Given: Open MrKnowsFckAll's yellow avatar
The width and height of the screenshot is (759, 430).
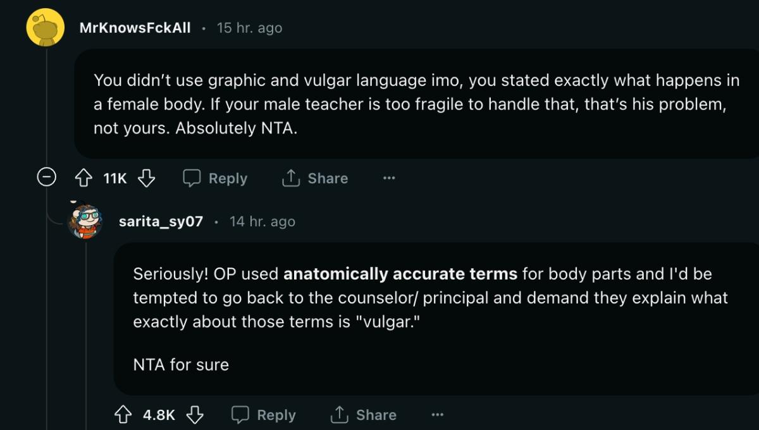Looking at the screenshot, I should click(x=45, y=27).
